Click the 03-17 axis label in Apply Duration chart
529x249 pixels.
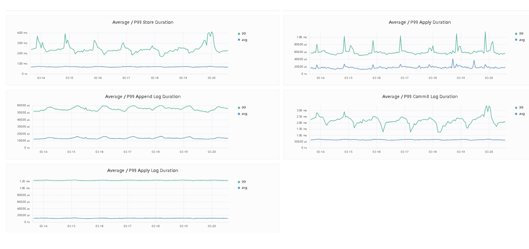[404, 78]
